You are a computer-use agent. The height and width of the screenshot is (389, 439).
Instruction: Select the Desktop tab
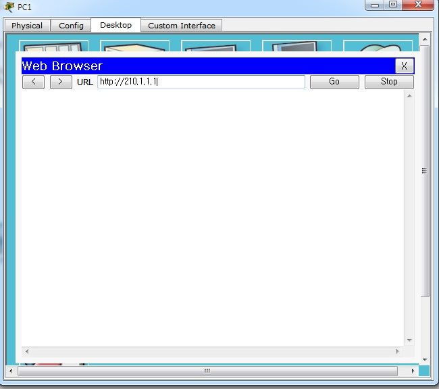[116, 25]
